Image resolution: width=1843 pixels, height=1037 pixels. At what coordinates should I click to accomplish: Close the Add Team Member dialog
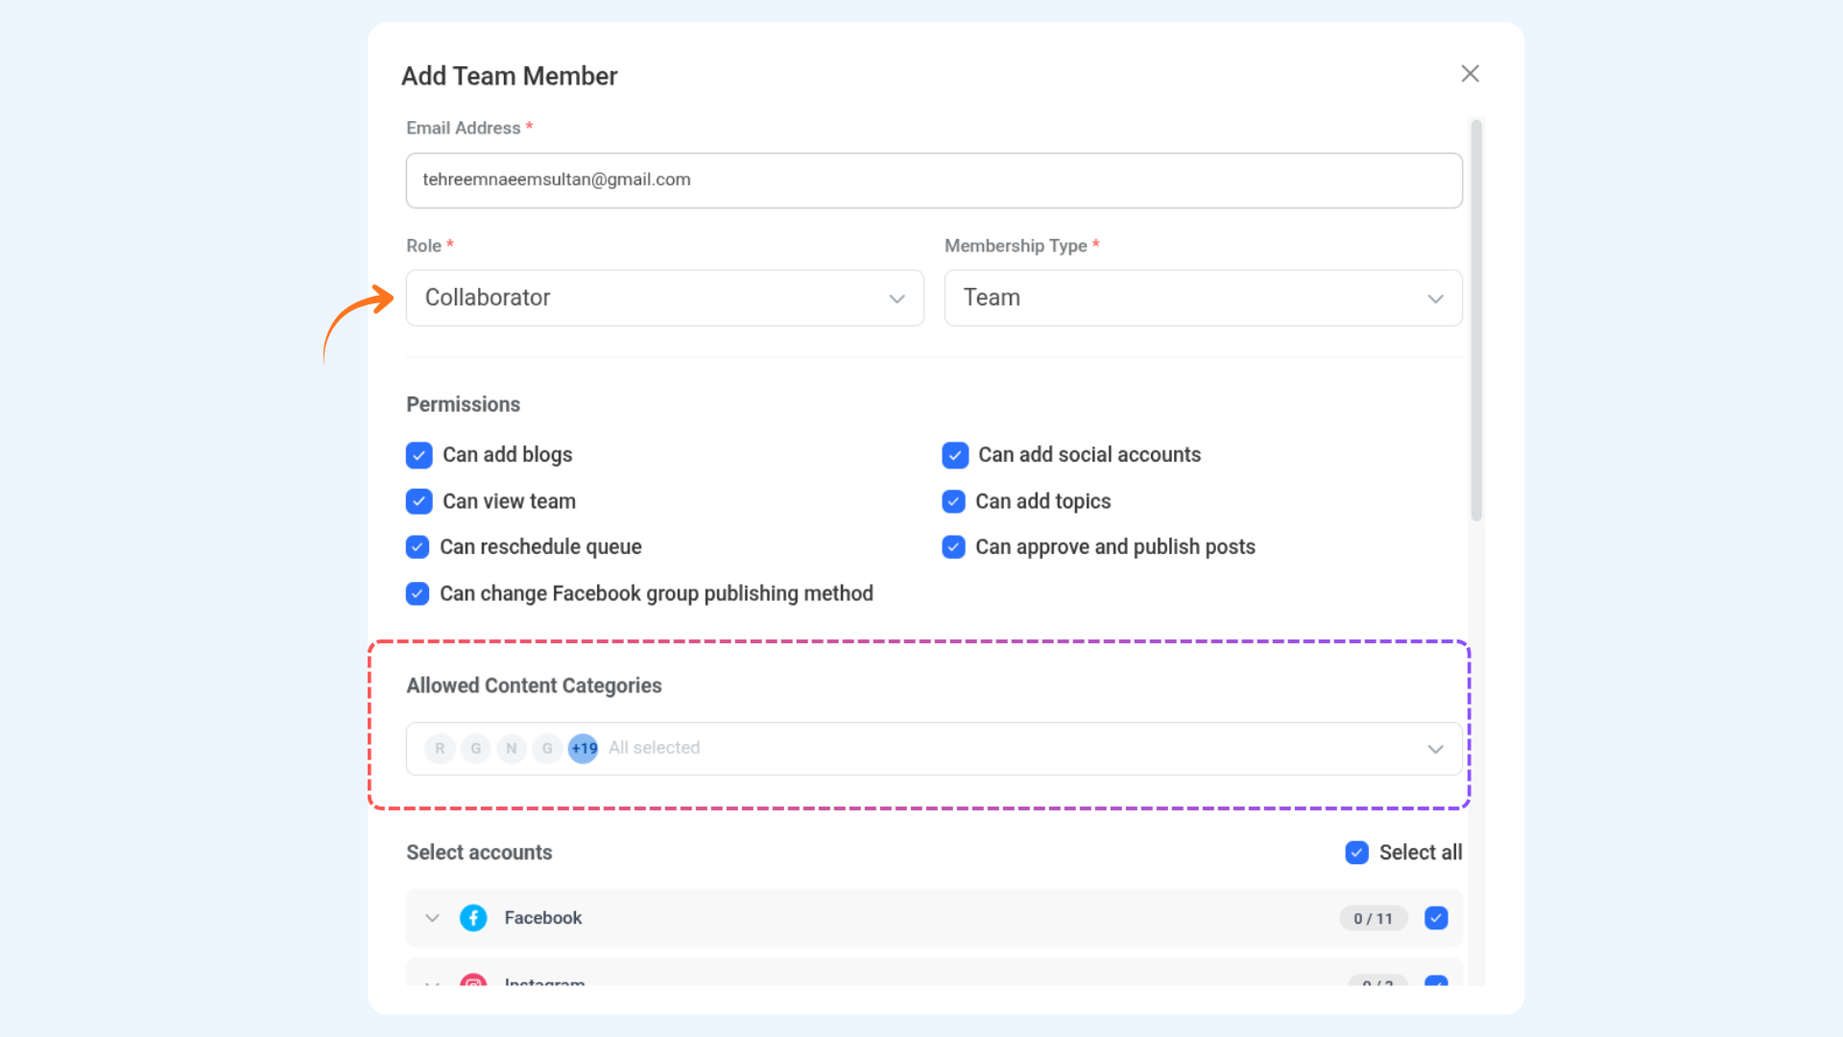click(1470, 74)
